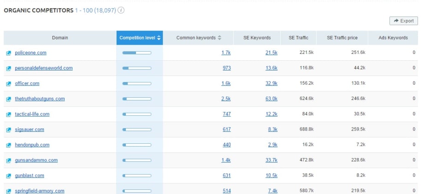Open external link icon beside sigsauer.com
Viewport: 424px width, 194px height.
click(x=8, y=130)
